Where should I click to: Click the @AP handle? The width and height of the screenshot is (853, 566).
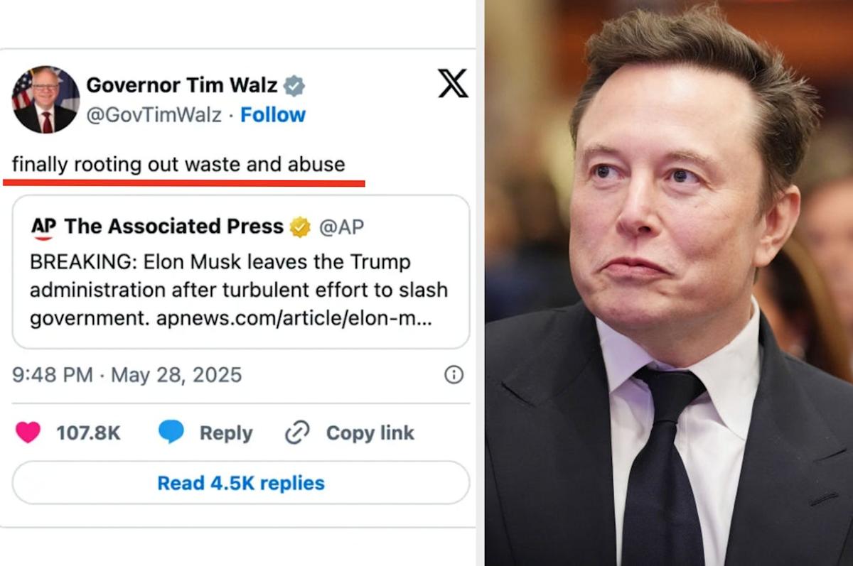coord(341,227)
